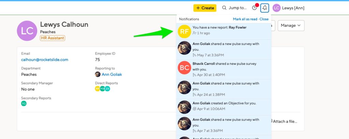Click the MB direct report avatar
349x139 pixels.
click(102, 89)
